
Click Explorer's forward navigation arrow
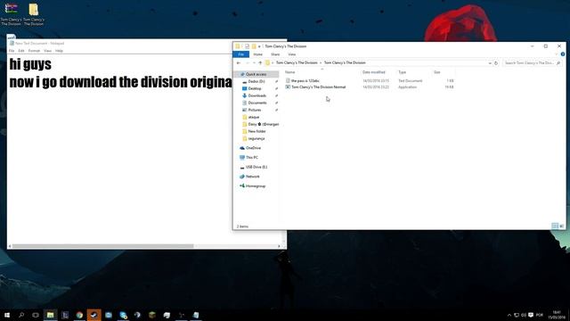click(248, 63)
